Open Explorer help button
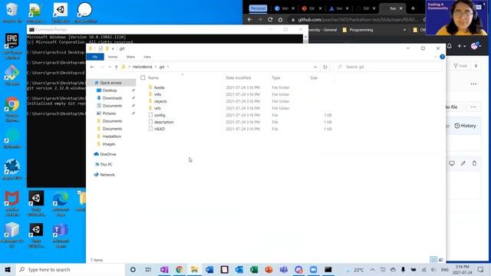This screenshot has height=276, width=491. tap(442, 57)
